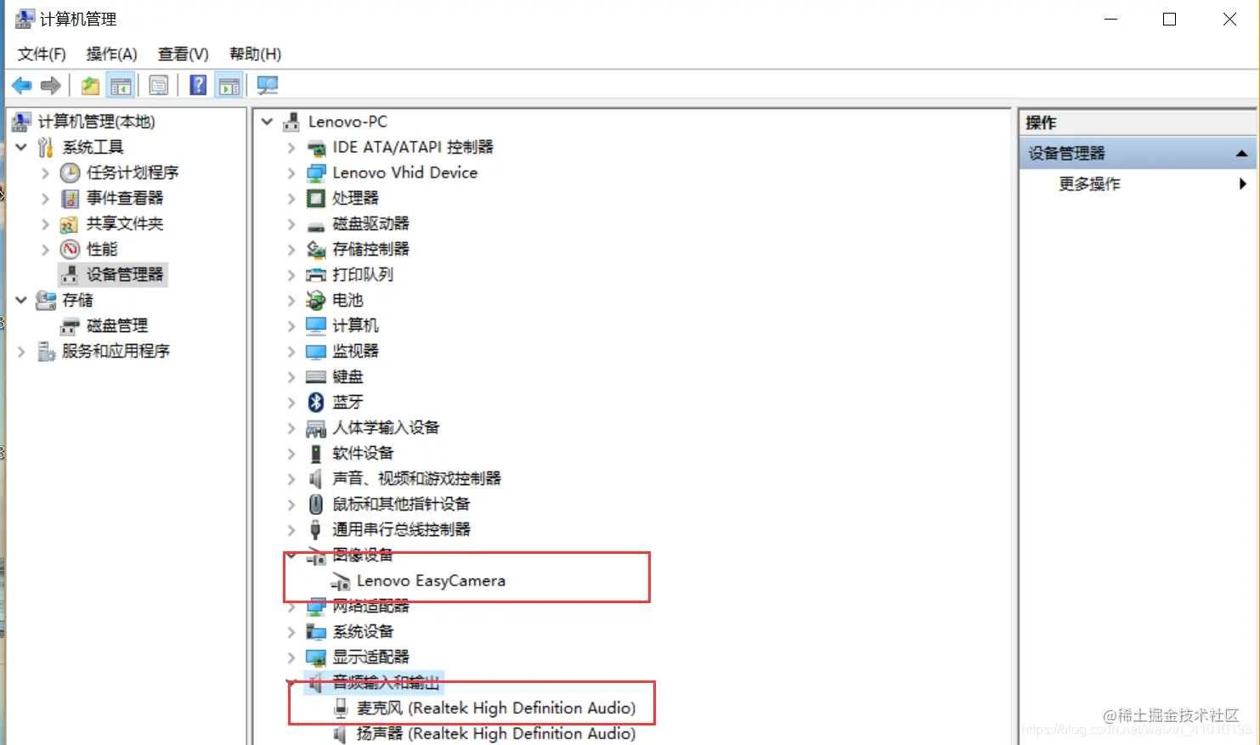The width and height of the screenshot is (1260, 745).
Task: Select the 存储控制器 category label
Action: pyautogui.click(x=370, y=249)
